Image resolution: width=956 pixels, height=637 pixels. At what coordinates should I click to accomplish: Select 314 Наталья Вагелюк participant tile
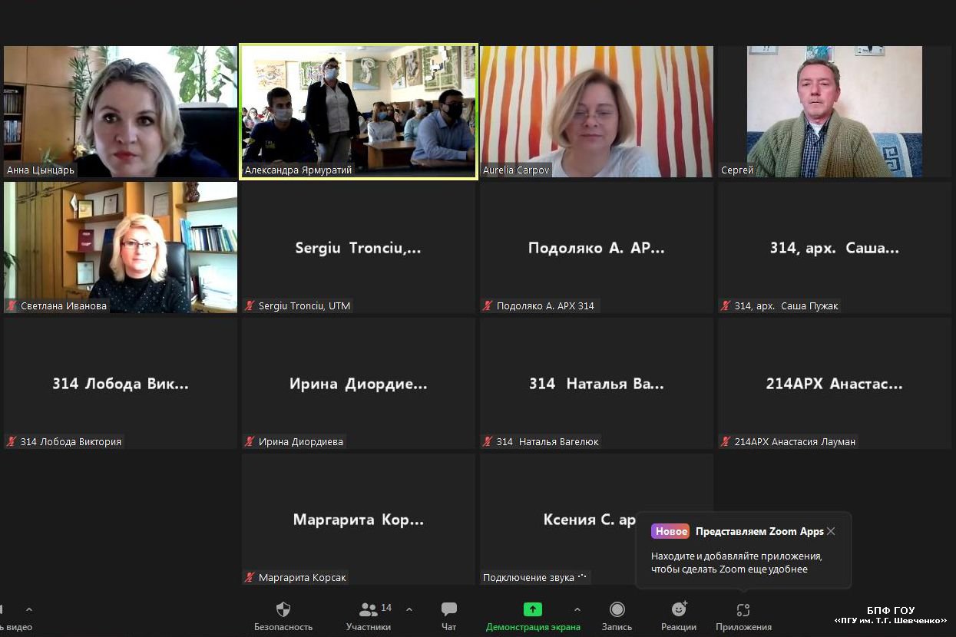597,383
